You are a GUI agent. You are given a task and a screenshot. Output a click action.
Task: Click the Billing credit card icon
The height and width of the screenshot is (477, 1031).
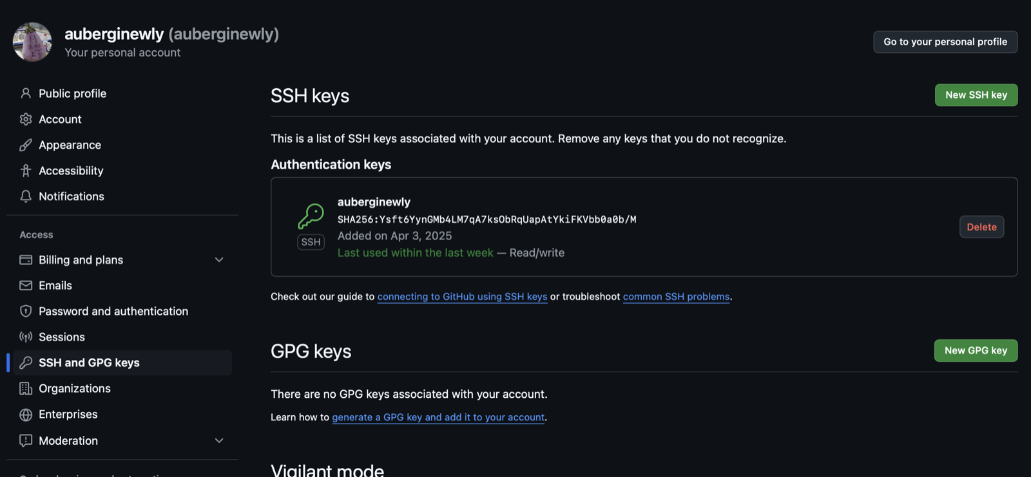tap(26, 260)
